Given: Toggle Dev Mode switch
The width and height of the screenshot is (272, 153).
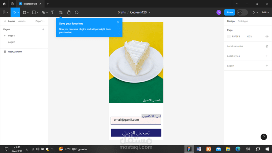Looking at the screenshot, I should coord(242,12).
